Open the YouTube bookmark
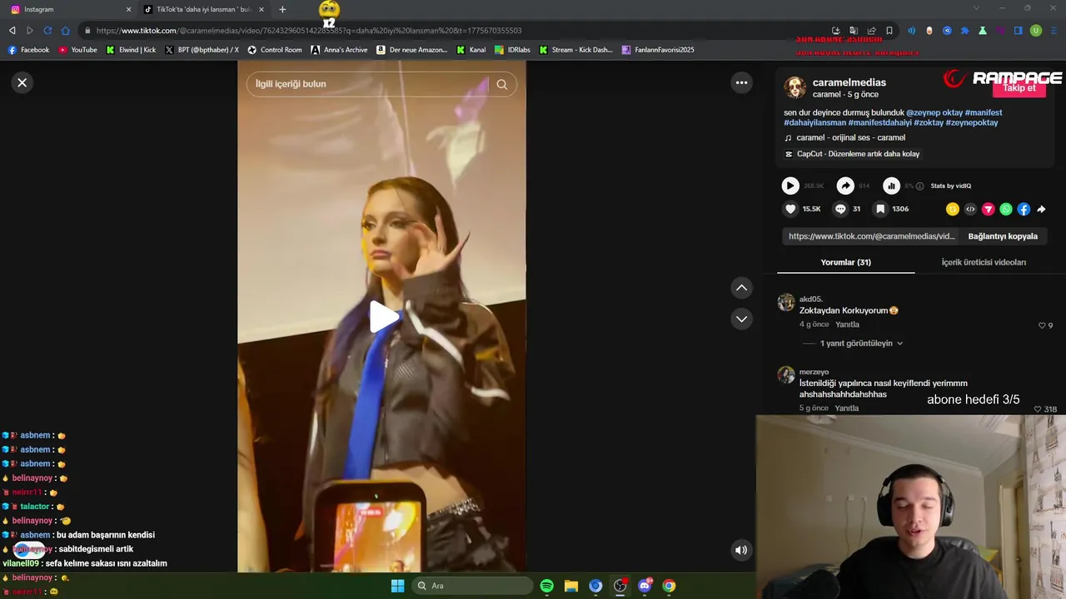 pos(77,50)
